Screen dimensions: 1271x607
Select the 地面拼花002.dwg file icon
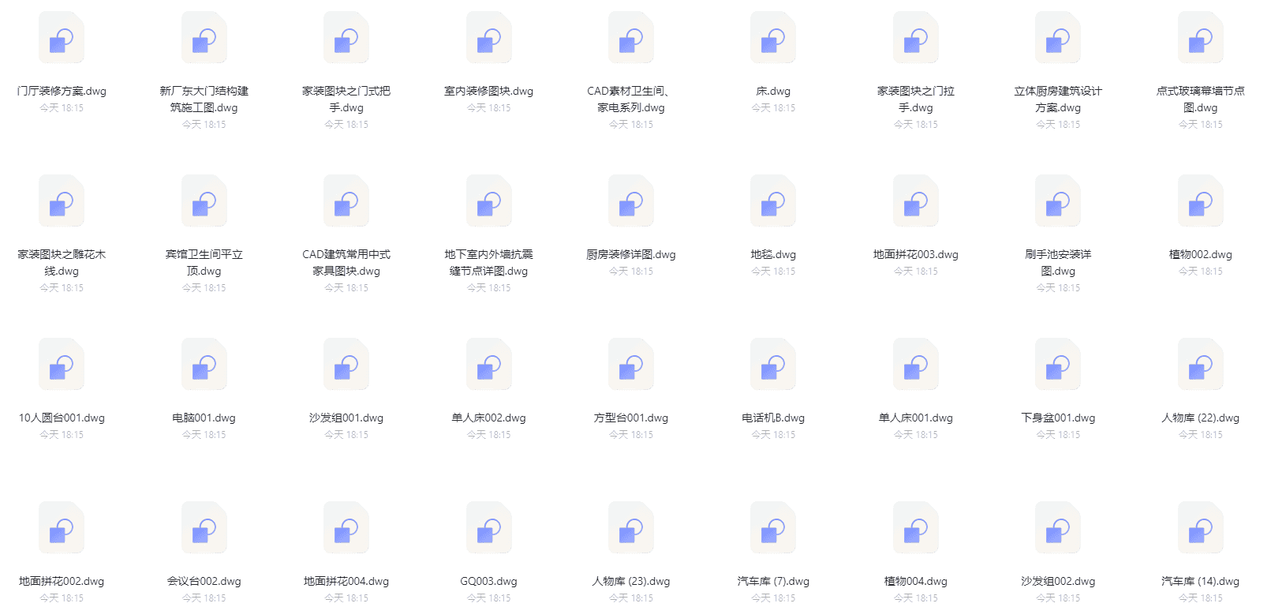pyautogui.click(x=62, y=528)
